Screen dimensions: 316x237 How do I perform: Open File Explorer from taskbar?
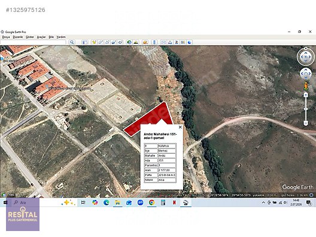pos(117,202)
